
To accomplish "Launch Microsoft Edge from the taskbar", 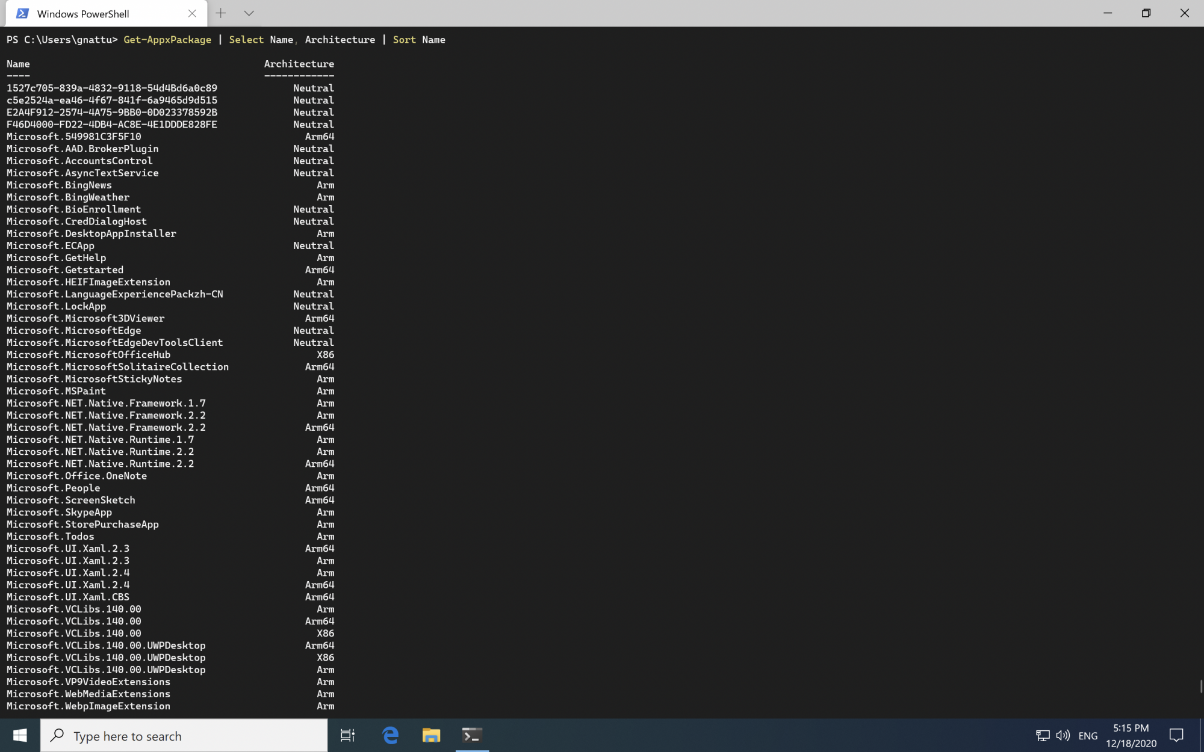I will click(x=390, y=735).
